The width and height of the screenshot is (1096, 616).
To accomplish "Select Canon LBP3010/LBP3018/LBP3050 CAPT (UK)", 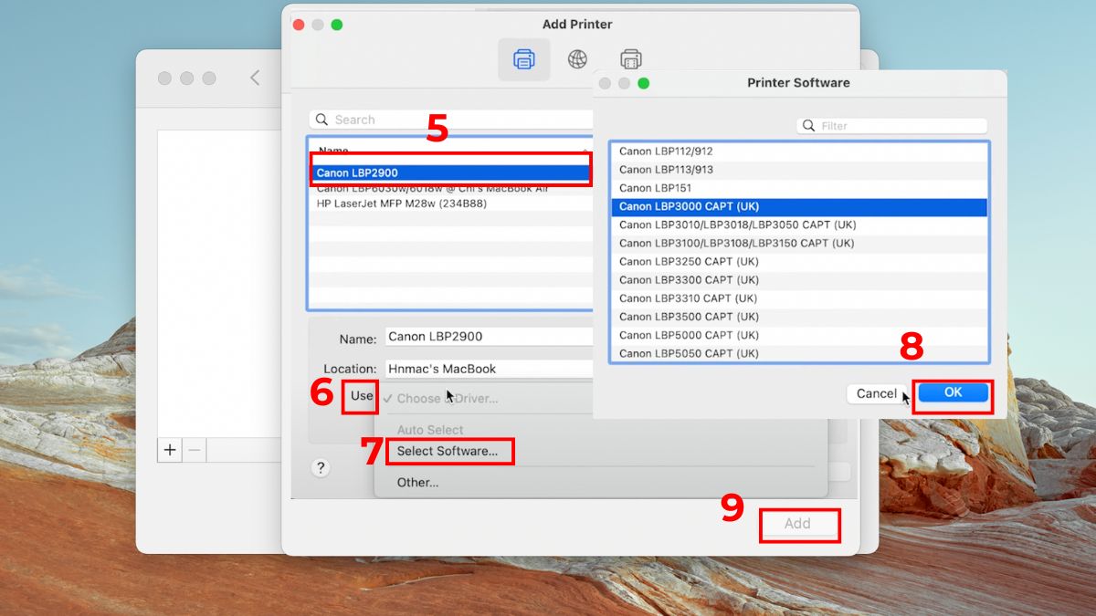I will (x=799, y=224).
